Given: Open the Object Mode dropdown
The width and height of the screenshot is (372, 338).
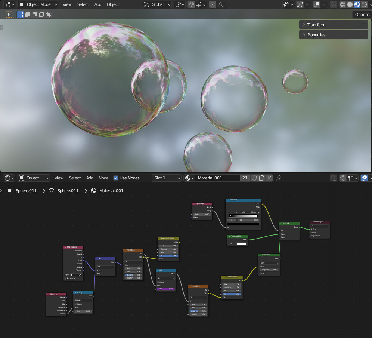Looking at the screenshot, I should pyautogui.click(x=37, y=4).
